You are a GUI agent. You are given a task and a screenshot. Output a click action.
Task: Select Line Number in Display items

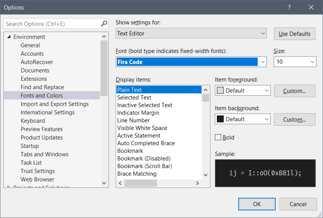coord(133,120)
